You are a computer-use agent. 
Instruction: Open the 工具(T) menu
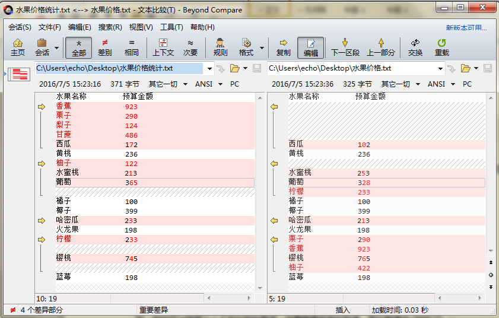[171, 27]
